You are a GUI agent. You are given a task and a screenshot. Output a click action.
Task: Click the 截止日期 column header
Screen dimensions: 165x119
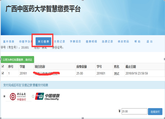click(131, 66)
